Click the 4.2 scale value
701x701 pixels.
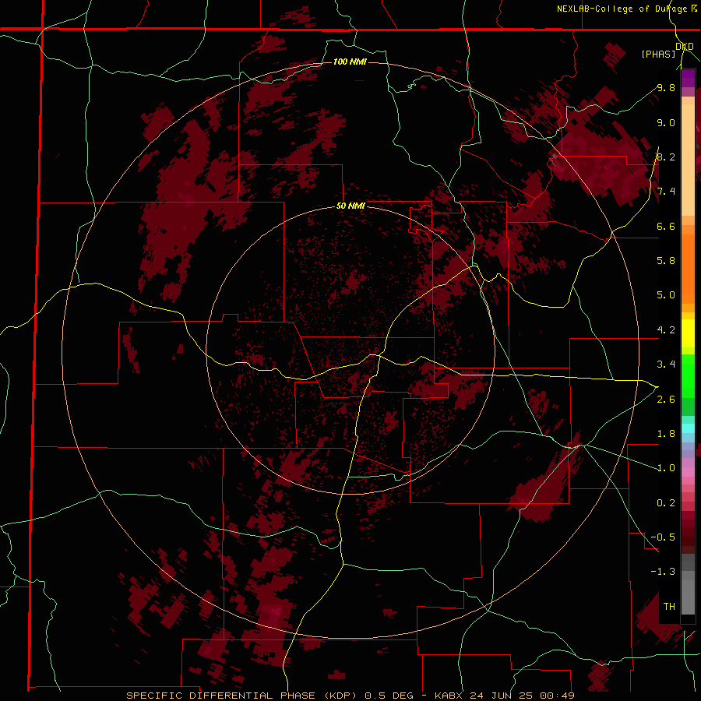coord(666,330)
